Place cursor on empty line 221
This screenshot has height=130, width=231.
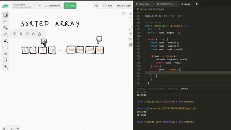point(188,73)
